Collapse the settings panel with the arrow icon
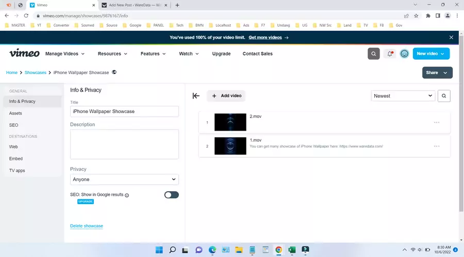The image size is (464, 257). [196, 96]
